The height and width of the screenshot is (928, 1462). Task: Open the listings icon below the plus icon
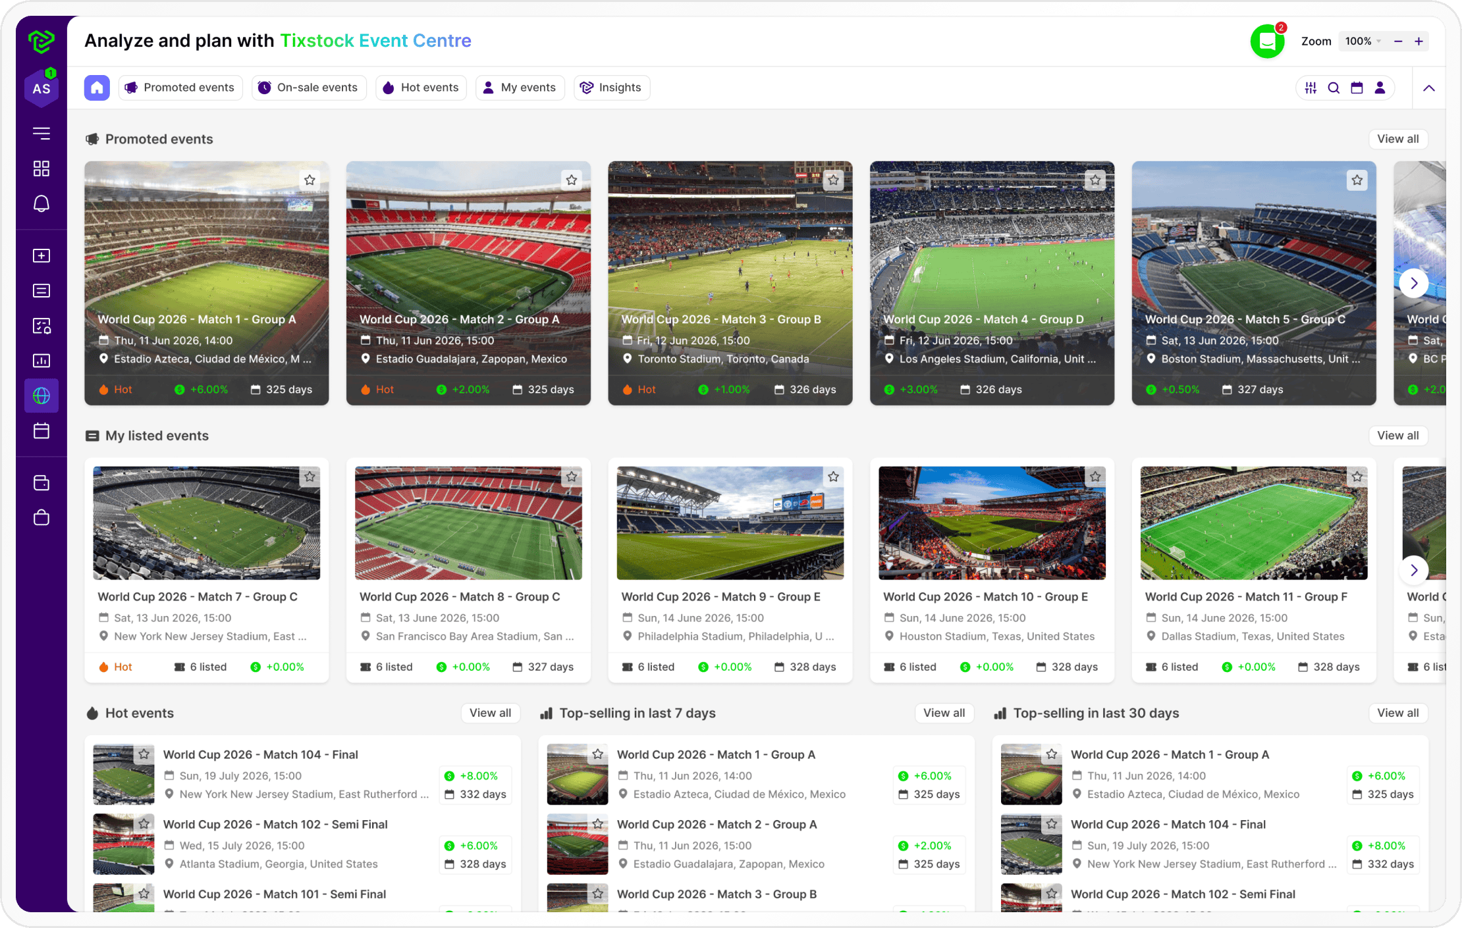click(x=41, y=290)
